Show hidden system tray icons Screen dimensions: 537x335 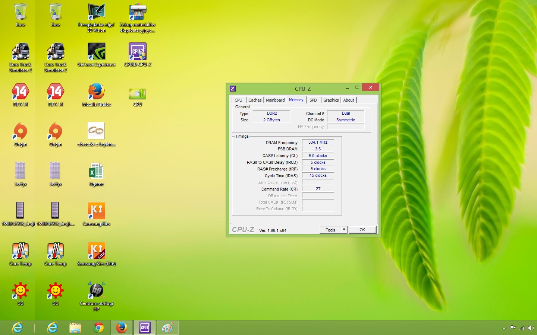(504, 328)
